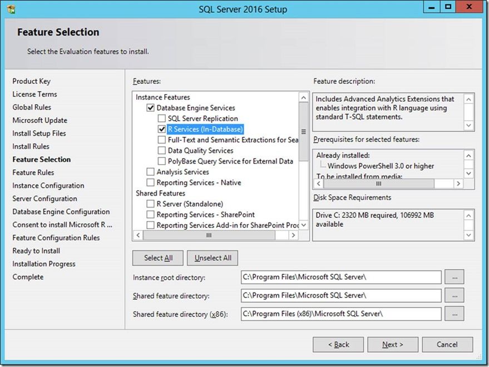Click disk space box scroll up arrow

pos(468,215)
